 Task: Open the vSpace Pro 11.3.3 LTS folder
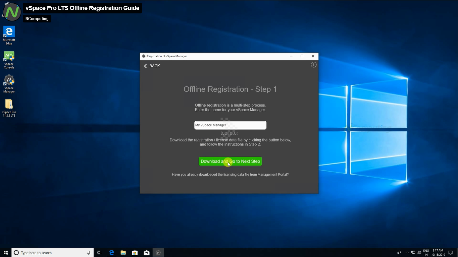pos(9,108)
